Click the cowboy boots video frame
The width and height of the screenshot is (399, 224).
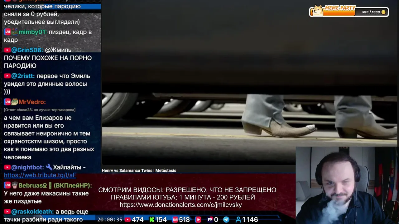(x=249, y=82)
